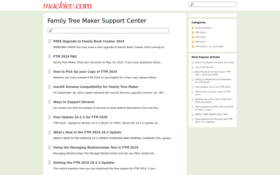
Task: Click magnifier icon in Support Center search
Action: 50,31
